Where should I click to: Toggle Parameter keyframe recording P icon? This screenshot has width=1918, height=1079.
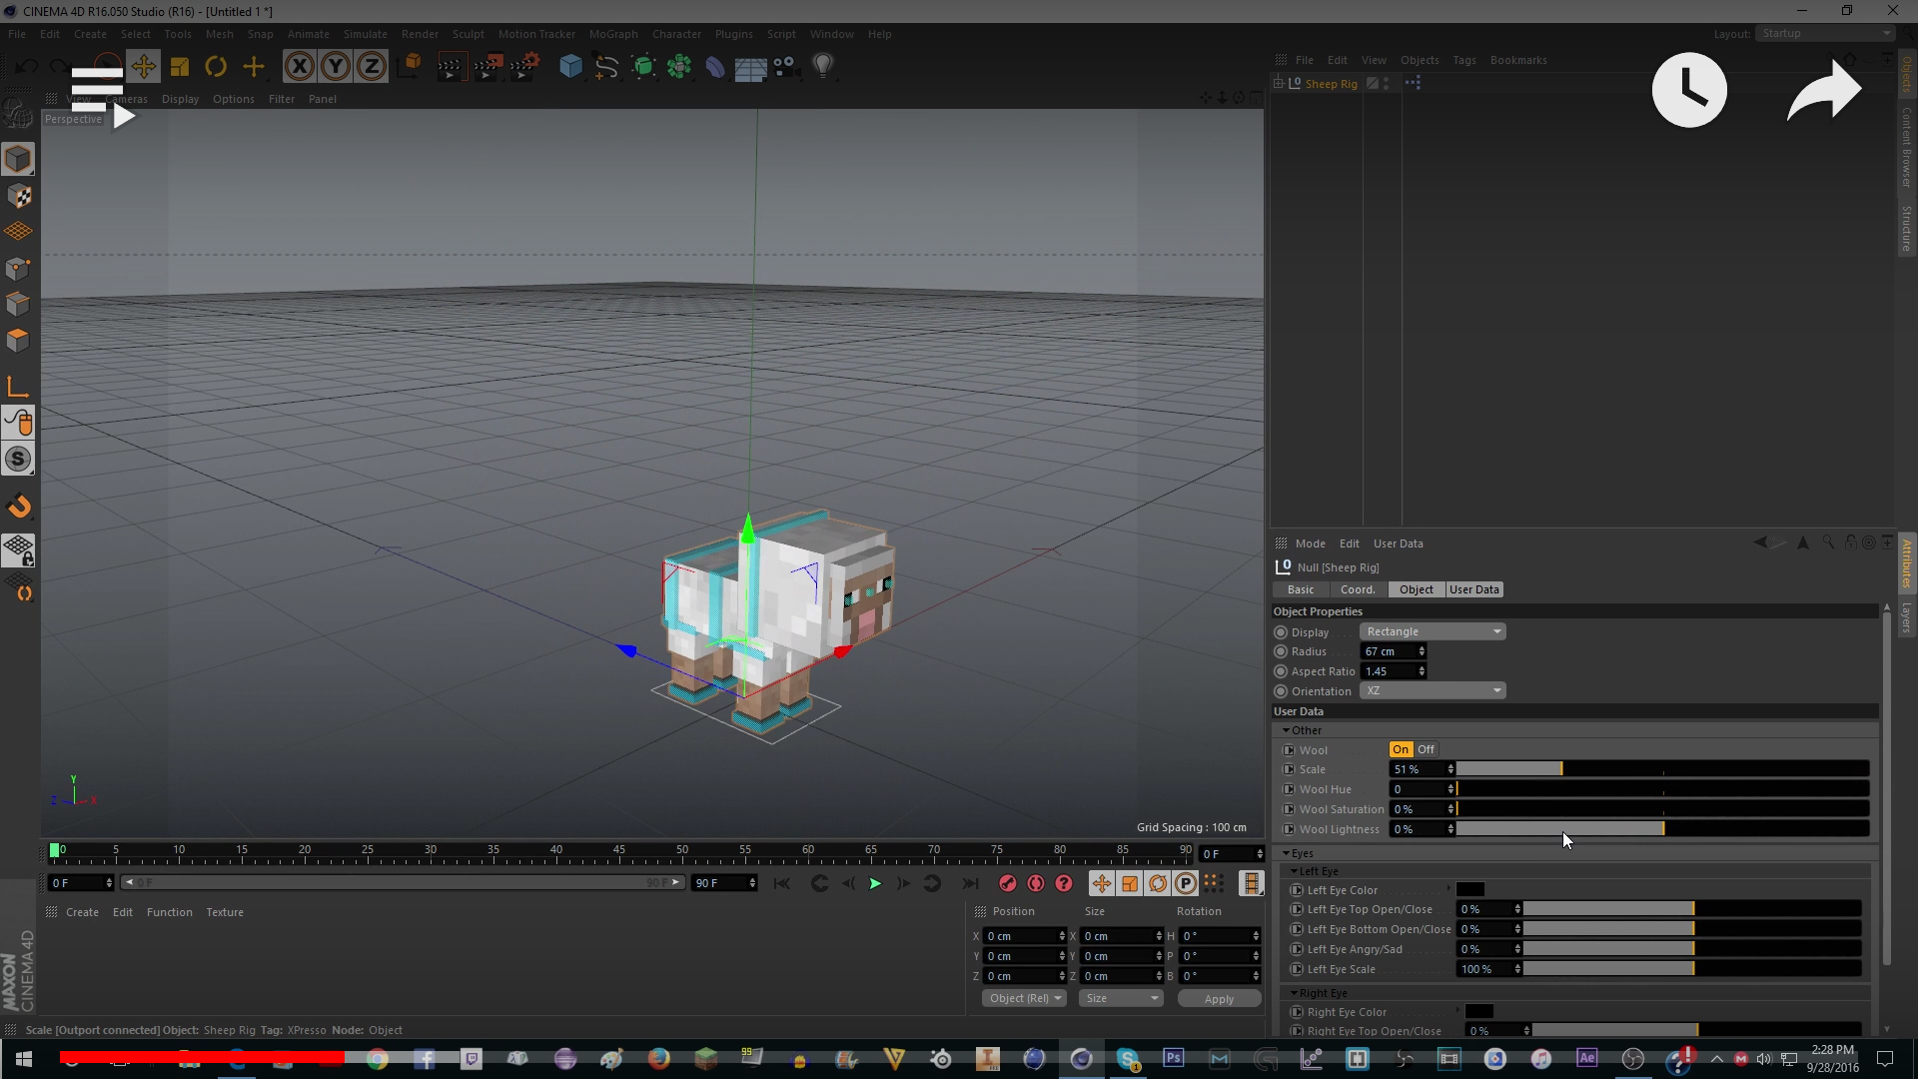pyautogui.click(x=1185, y=883)
